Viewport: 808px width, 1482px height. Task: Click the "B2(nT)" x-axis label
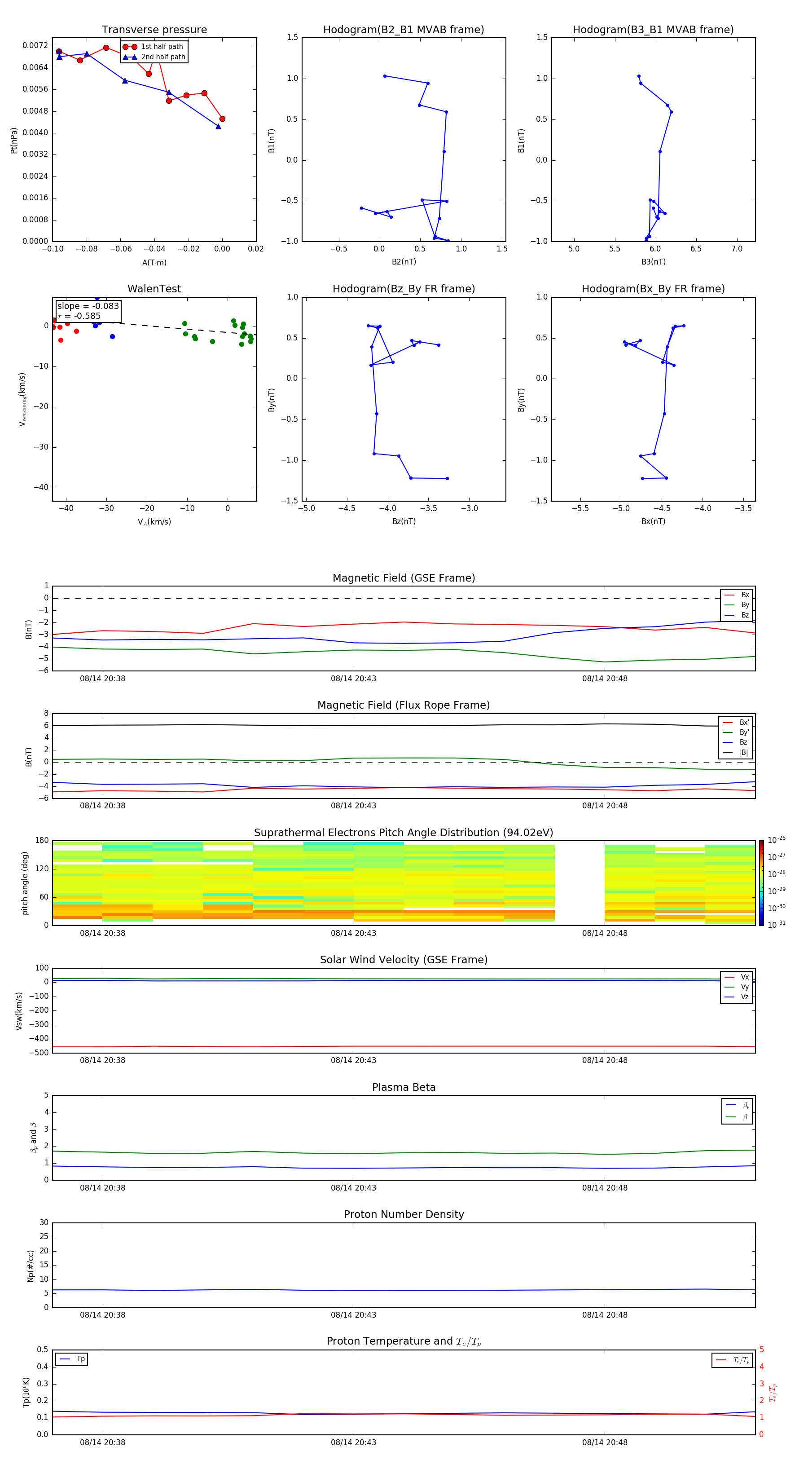pos(404,262)
